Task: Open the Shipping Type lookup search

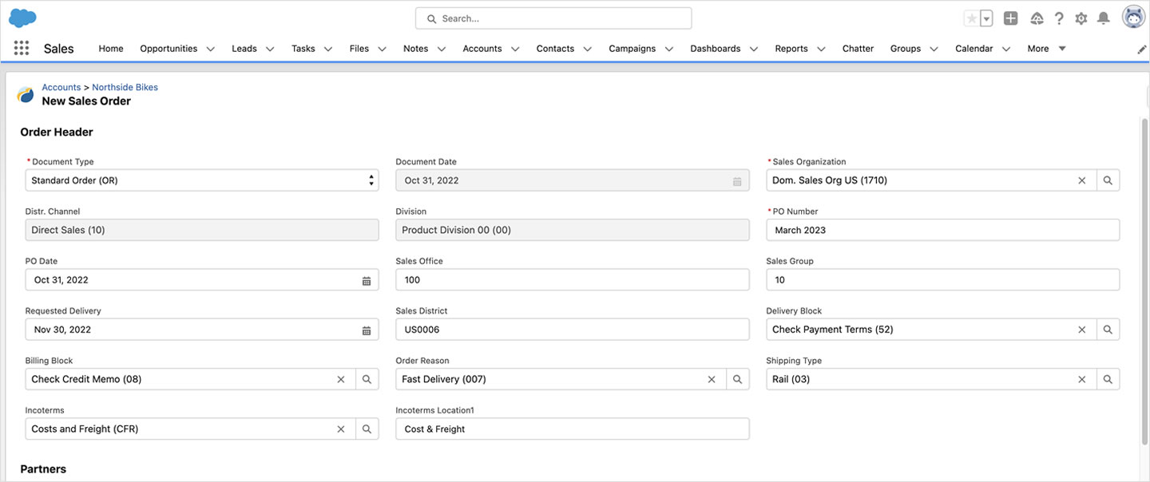Action: coord(1108,379)
